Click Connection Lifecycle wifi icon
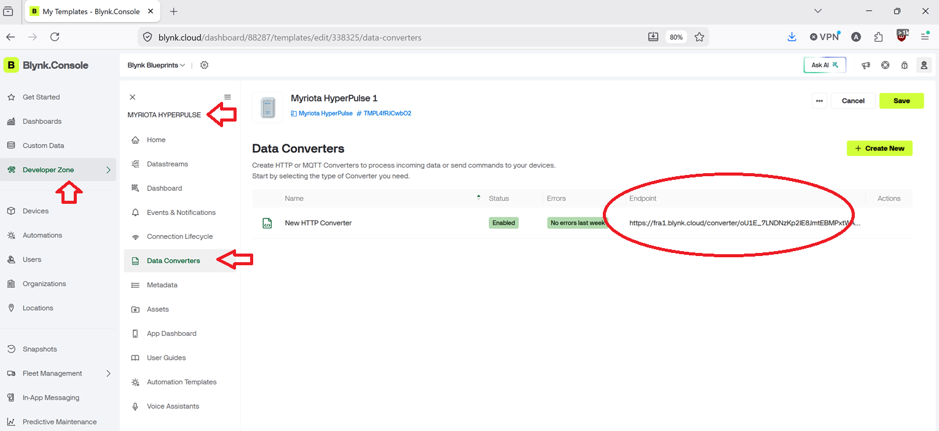The width and height of the screenshot is (939, 431). coord(135,237)
